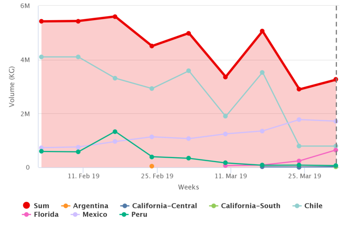The image size is (345, 230).
Task: Click the lone orange Argentina data point
Action: coord(152,166)
